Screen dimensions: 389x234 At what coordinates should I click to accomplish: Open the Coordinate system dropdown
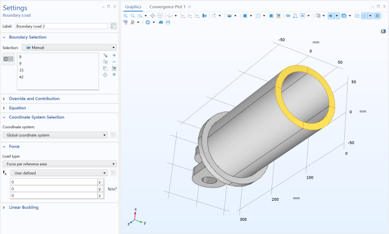tap(55, 135)
